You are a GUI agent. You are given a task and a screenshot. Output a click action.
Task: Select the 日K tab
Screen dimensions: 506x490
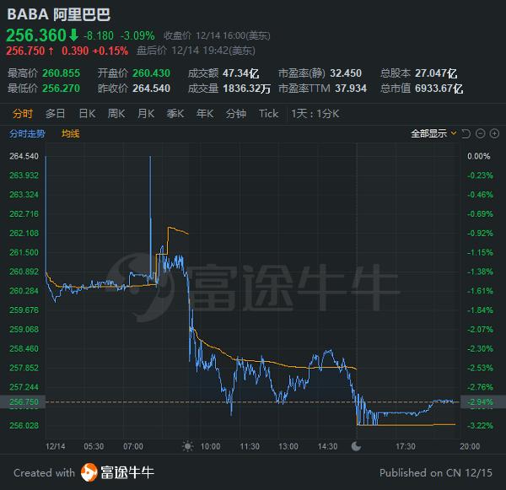(x=86, y=114)
